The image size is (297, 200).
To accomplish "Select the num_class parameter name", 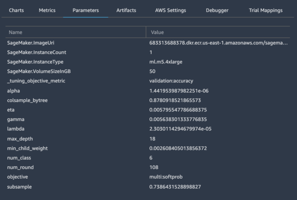I will tap(19, 158).
